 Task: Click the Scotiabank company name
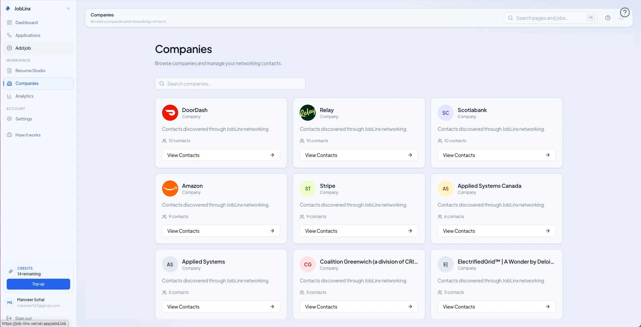pos(472,110)
